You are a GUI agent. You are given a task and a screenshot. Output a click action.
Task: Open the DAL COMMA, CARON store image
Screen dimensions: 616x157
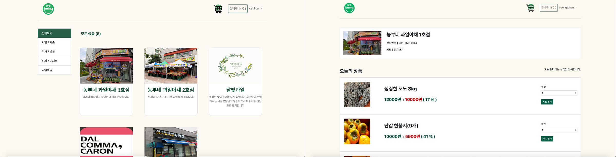pyautogui.click(x=106, y=142)
